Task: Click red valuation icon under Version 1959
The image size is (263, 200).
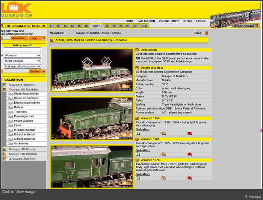Action: point(190,133)
